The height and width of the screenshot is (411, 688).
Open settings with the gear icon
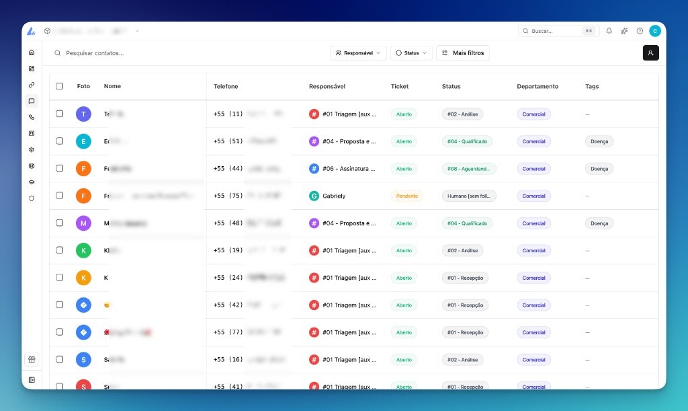click(31, 149)
